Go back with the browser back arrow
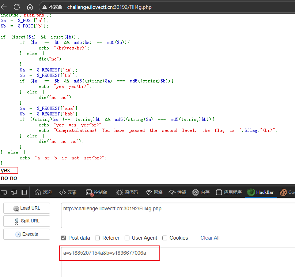The width and height of the screenshot is (295, 277). point(4,7)
